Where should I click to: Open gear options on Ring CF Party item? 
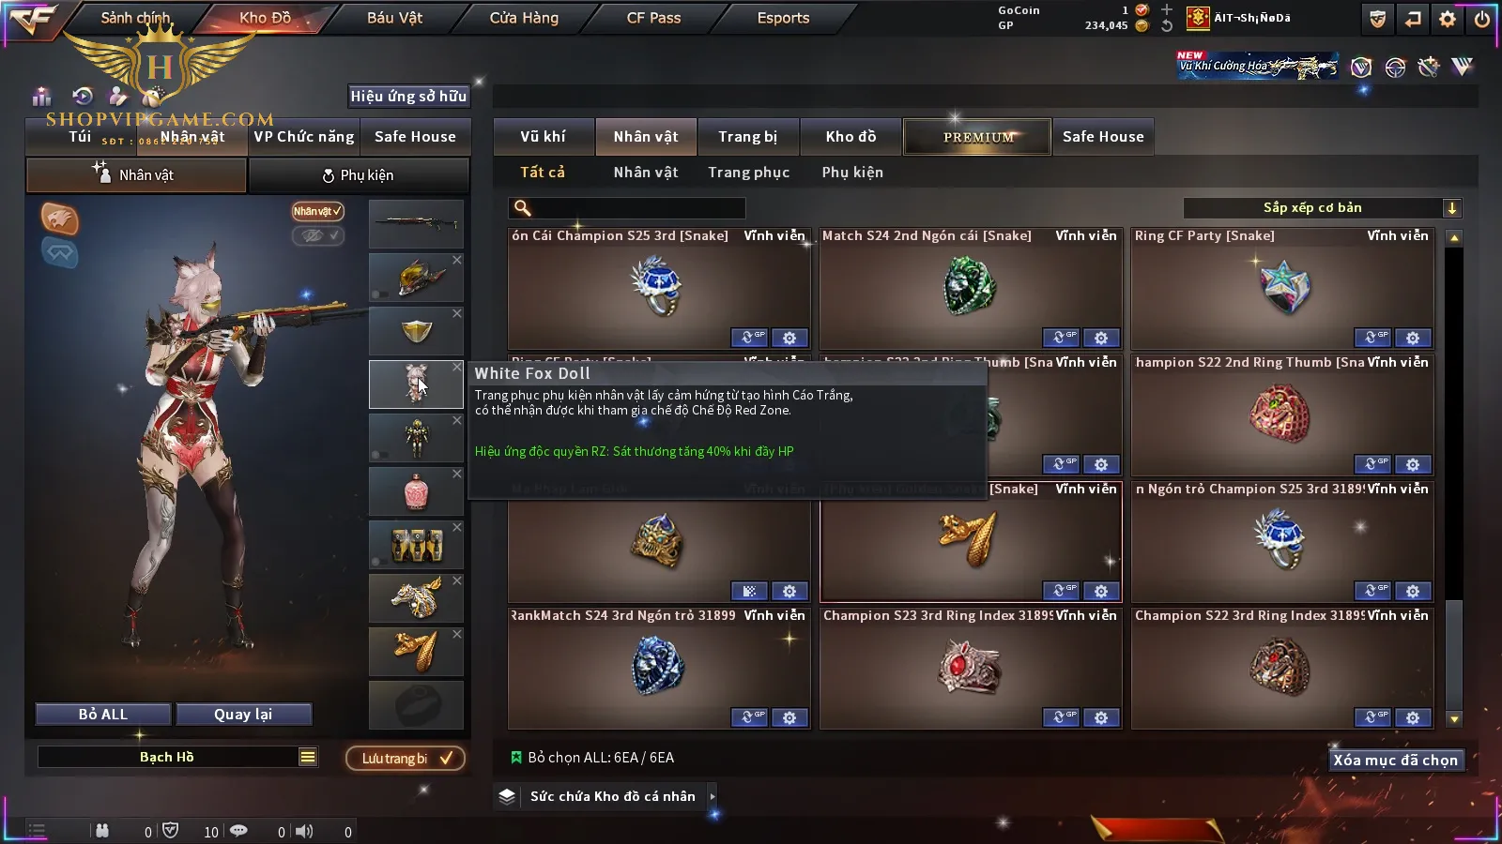point(1413,338)
